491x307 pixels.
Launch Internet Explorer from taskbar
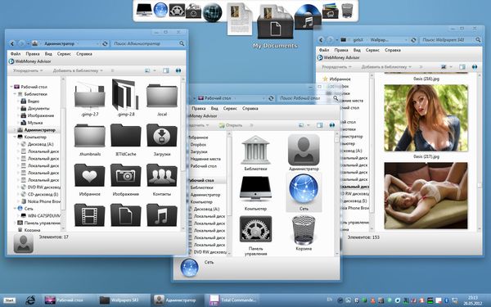click(x=30, y=300)
